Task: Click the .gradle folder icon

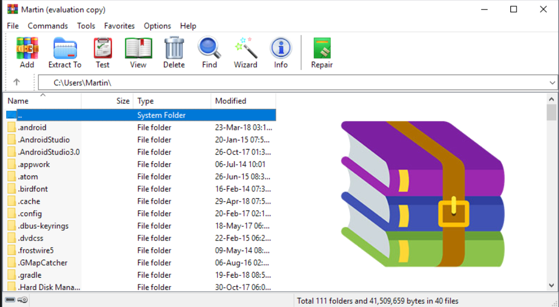Action: [x=12, y=275]
